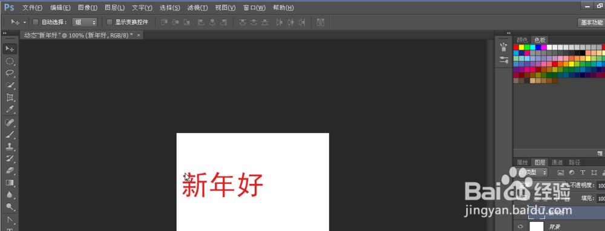
Task: Click Align Horizontal Centers icon
Action: pyautogui.click(x=212, y=22)
